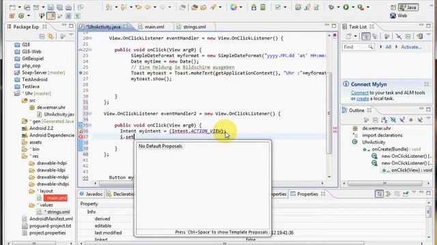The image size is (437, 245).
Task: Toggle Hide Non-Public Members in Outline toolbar
Action: click(411, 120)
